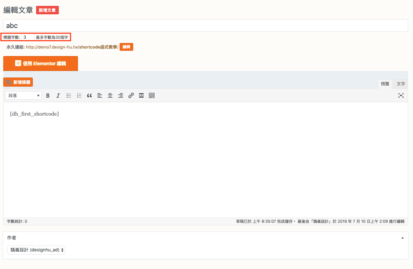The width and height of the screenshot is (413, 269).
Task: Click the 新增文章 button
Action: [x=47, y=10]
